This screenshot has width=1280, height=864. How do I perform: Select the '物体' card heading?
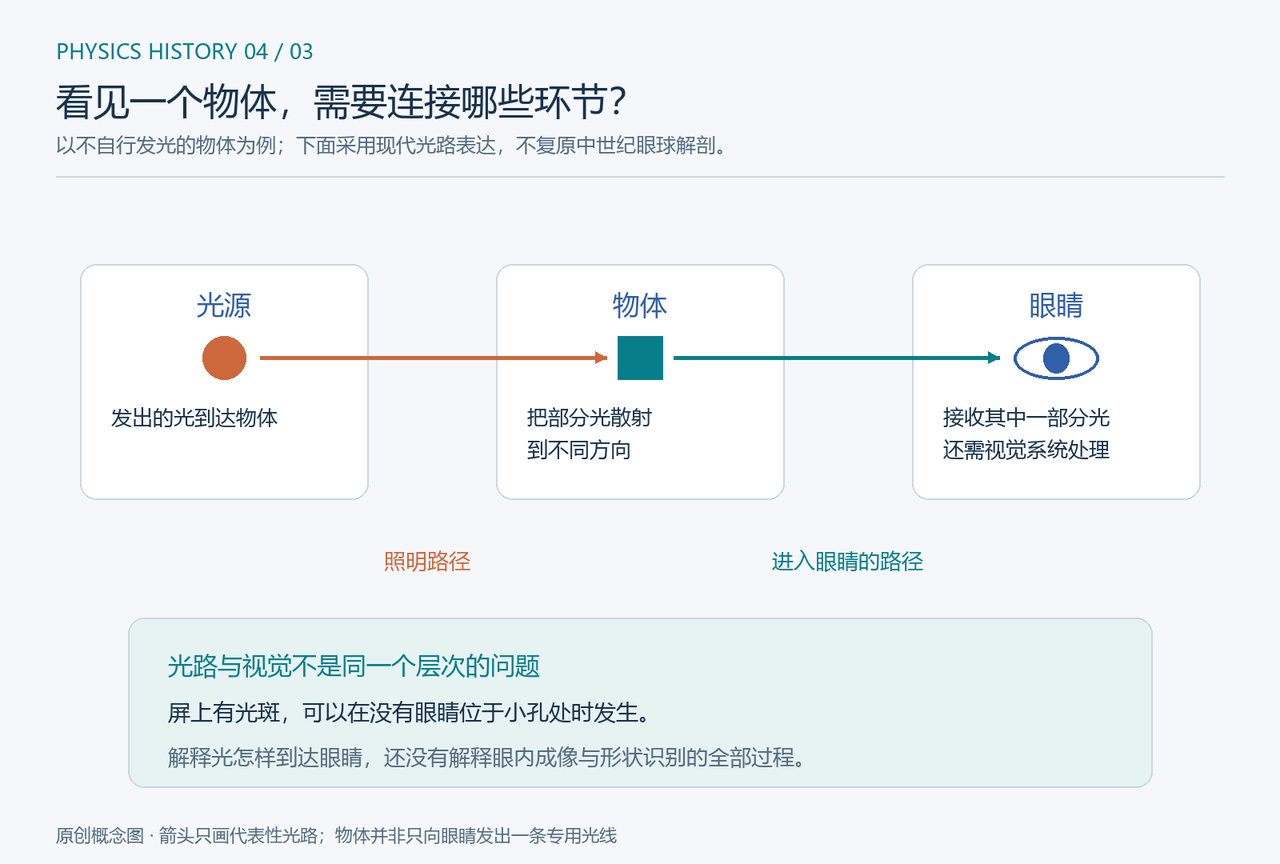[640, 306]
